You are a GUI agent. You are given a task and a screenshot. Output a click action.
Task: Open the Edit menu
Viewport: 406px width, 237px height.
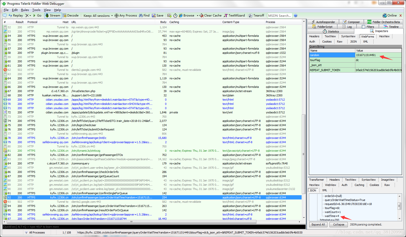tap(15, 10)
